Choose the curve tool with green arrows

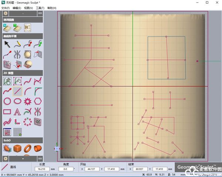[38, 44]
